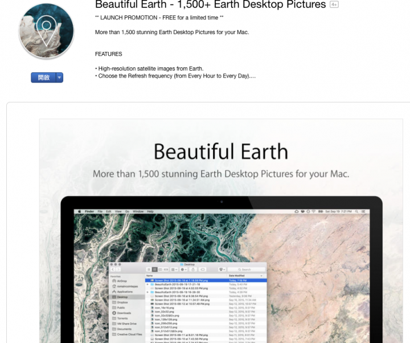Click the Beautiful Earth app icon
410x343 pixels.
click(46, 31)
